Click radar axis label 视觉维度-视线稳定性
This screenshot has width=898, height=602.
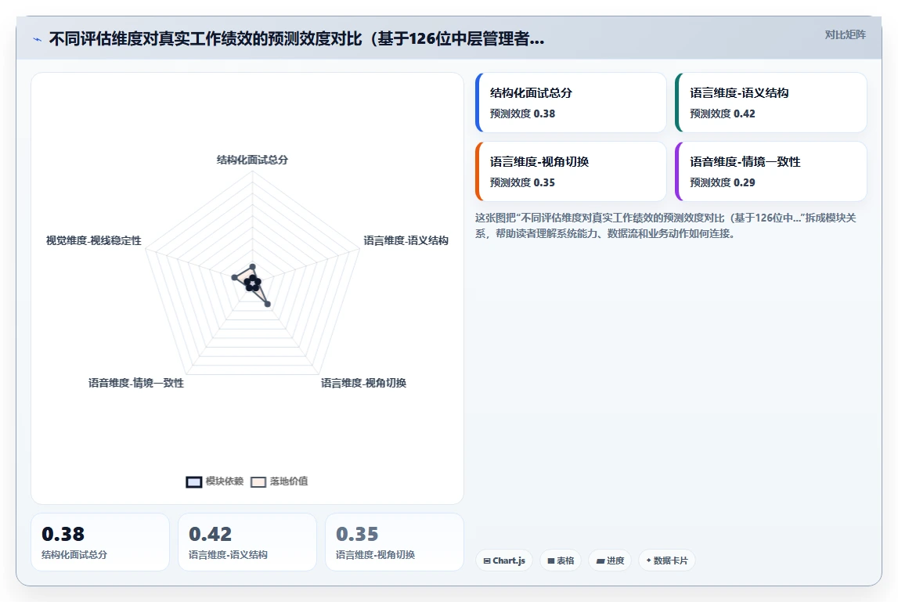tap(94, 240)
